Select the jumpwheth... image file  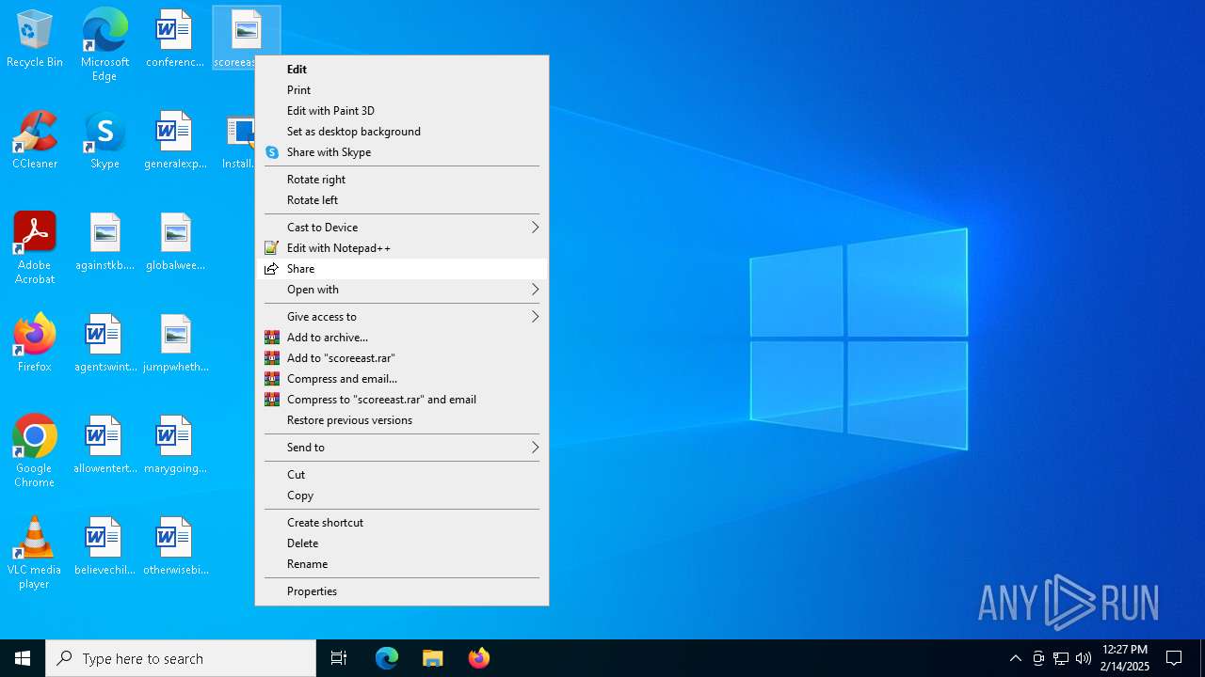click(175, 344)
